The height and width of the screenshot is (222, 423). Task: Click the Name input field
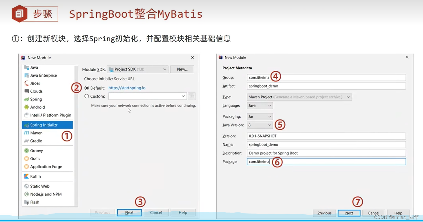pyautogui.click(x=326, y=145)
